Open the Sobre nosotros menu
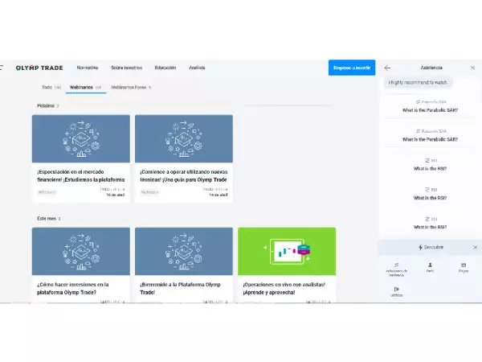Viewport: 482px width, 362px height. point(126,68)
